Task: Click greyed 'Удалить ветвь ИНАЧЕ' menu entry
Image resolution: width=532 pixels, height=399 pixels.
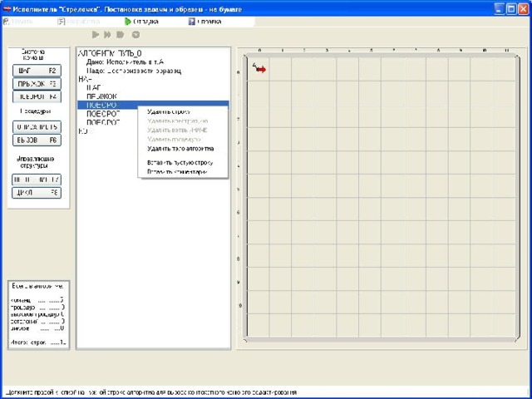Action: pyautogui.click(x=177, y=130)
